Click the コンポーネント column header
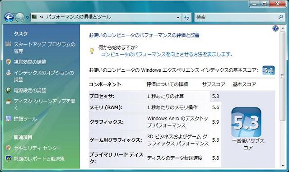 click(x=105, y=84)
